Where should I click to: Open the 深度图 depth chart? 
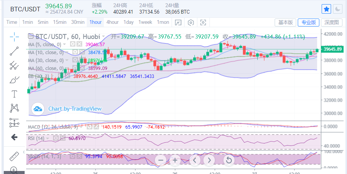click(x=331, y=22)
